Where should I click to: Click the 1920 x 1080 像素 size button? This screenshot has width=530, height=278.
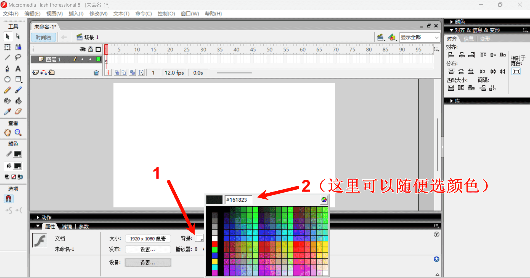pos(148,239)
